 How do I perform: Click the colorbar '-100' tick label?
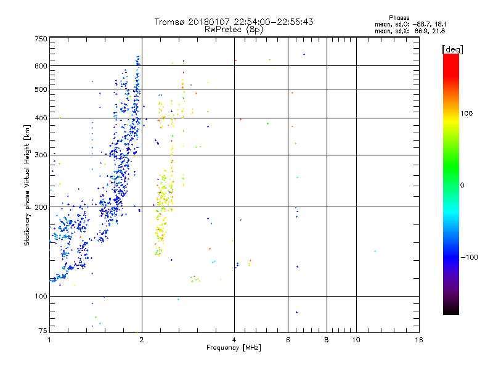469,257
